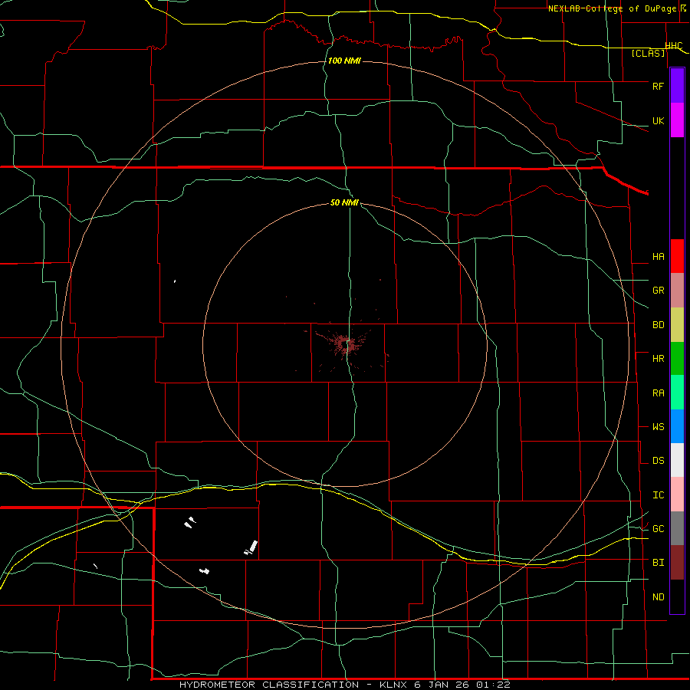Click the KLNX station identifier
Viewport: 690px width, 690px height.
393,685
